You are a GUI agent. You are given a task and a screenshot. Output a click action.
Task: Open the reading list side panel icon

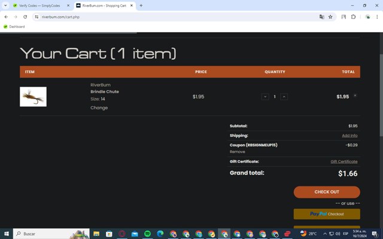(344, 17)
